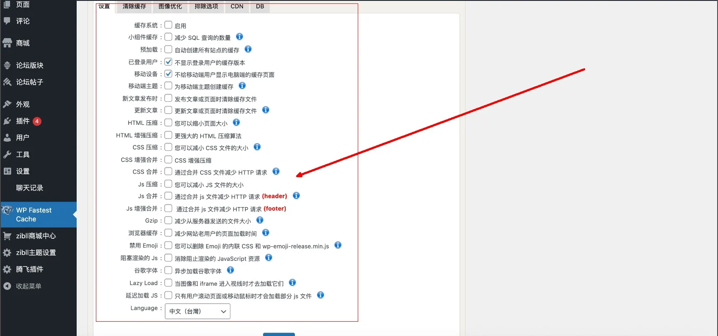
Task: Enable the 浏览器缓存 checkbox
Action: coord(168,233)
